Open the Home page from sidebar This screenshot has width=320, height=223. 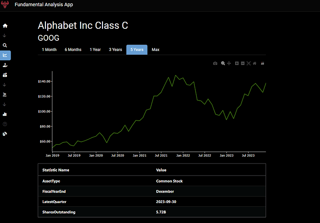(5, 25)
